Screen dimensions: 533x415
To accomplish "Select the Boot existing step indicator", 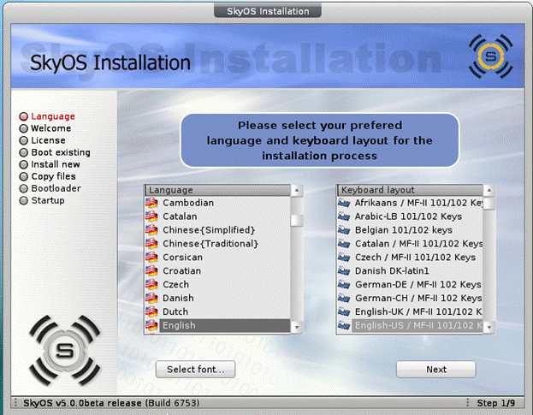I will [x=23, y=152].
